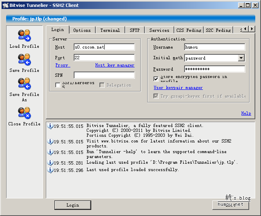Click the 'Profile: jp.tlp (changed)' header text

(39, 19)
